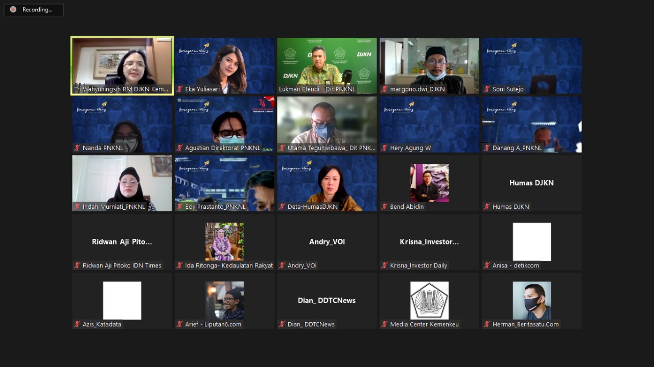Click the Krisna_Investor Daily participant tile
Viewport: 654px width, 367px height.
pos(429,241)
